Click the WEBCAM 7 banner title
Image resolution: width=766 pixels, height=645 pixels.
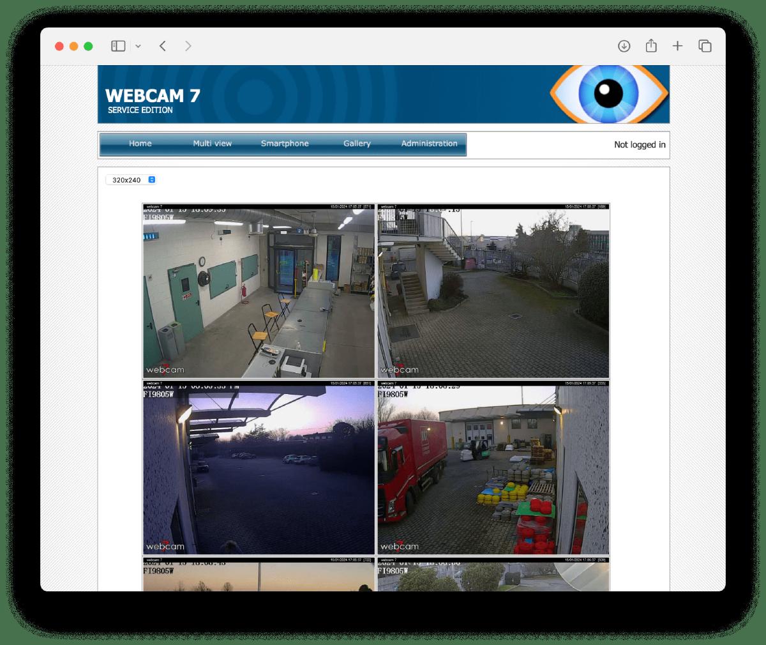tap(153, 95)
